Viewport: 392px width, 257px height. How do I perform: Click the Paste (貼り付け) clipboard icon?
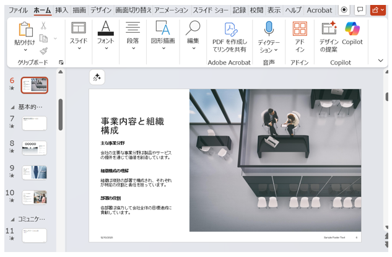[x=25, y=29]
